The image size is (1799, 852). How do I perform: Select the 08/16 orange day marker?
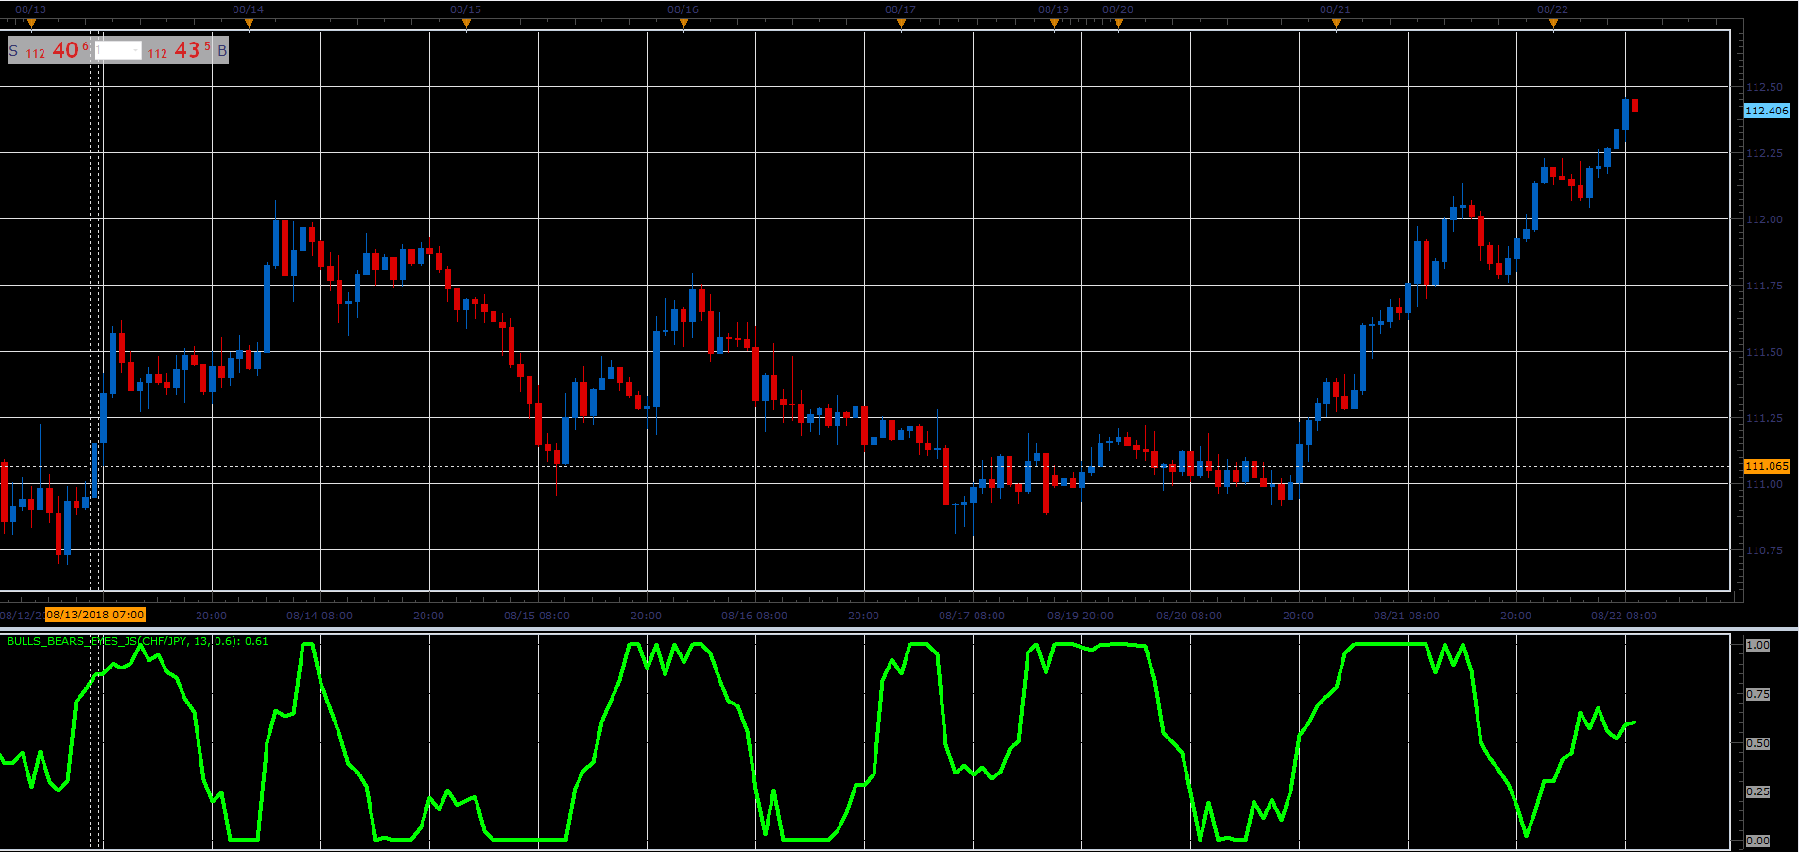683,25
